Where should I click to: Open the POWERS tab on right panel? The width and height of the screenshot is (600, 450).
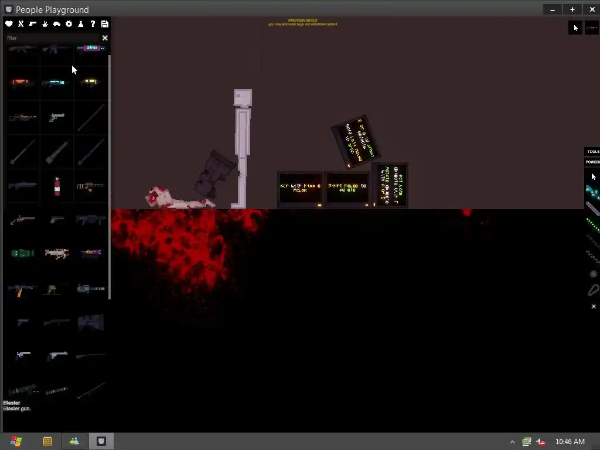[x=592, y=162]
